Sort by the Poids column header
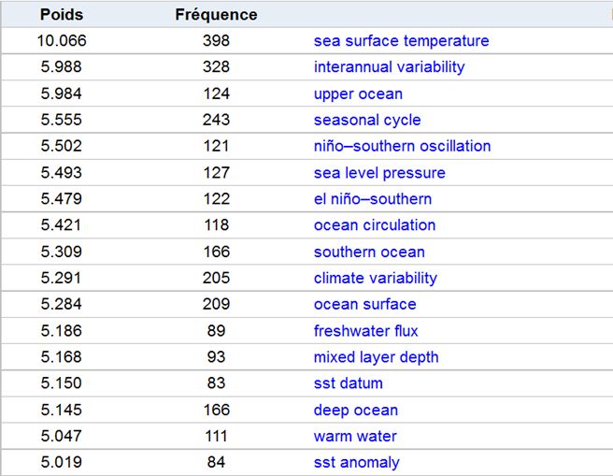 pos(62,15)
